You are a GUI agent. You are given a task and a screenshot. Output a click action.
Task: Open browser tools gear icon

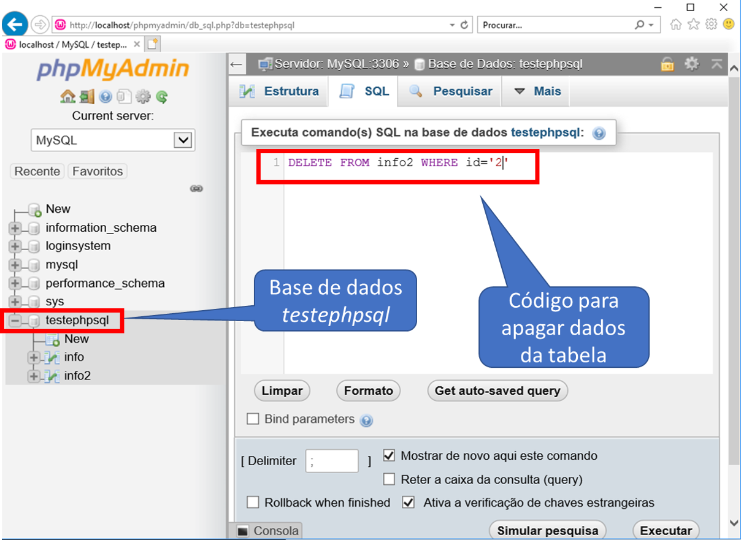tap(712, 25)
